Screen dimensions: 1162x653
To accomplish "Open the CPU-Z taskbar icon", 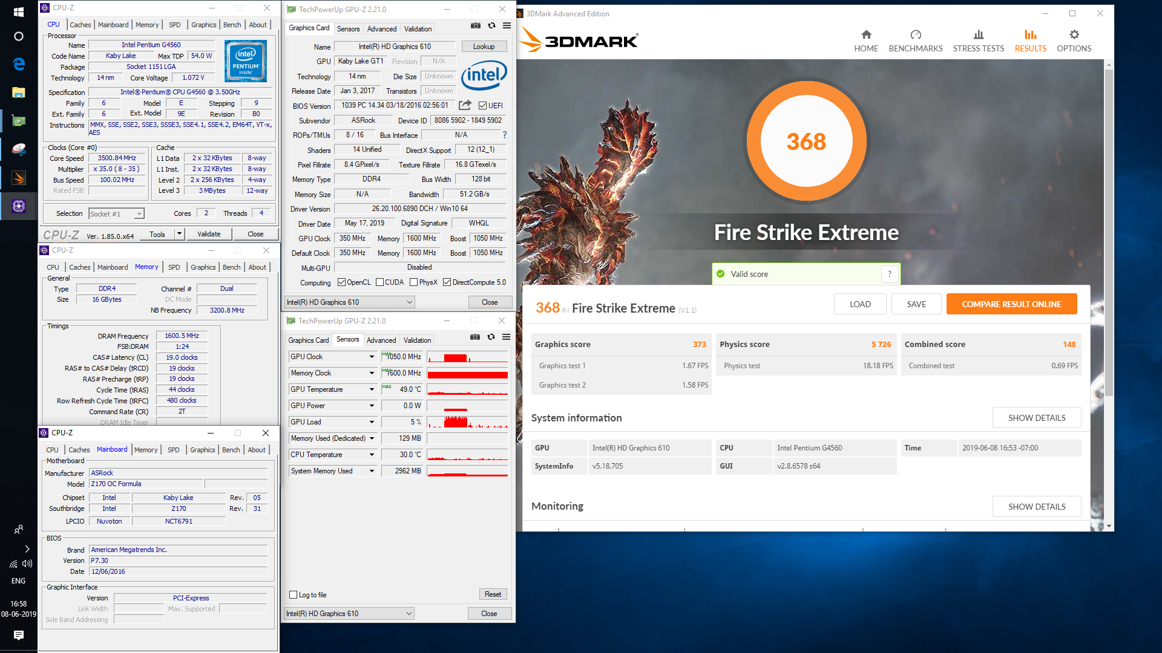I will 18,206.
